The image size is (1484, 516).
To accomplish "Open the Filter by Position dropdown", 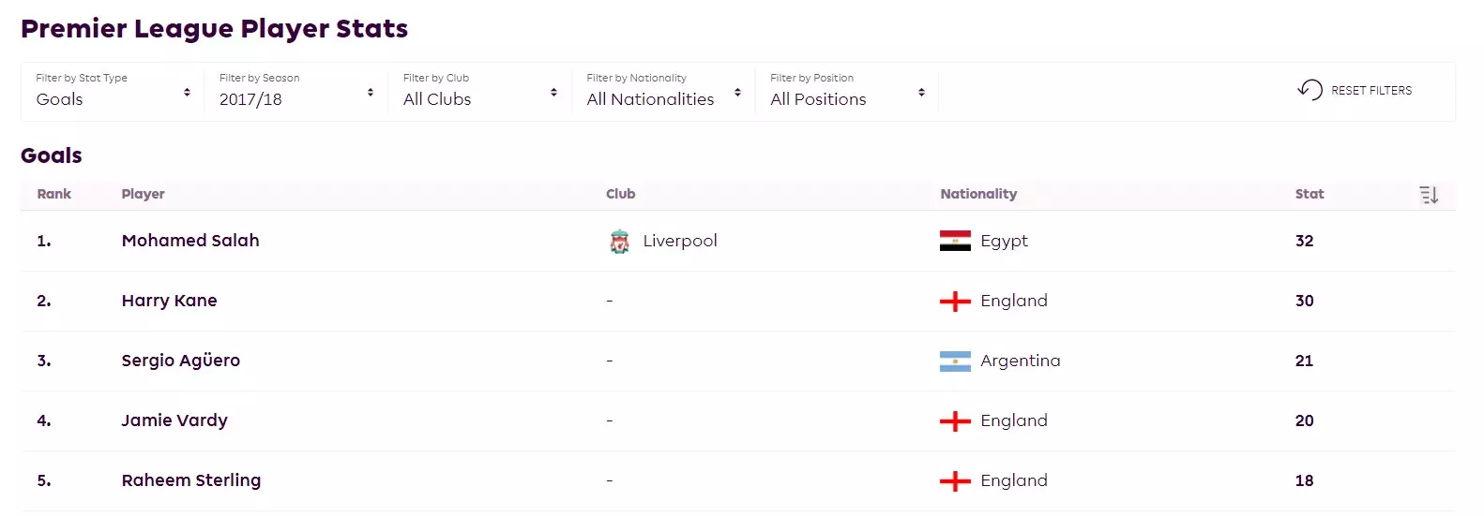I will (x=847, y=92).
